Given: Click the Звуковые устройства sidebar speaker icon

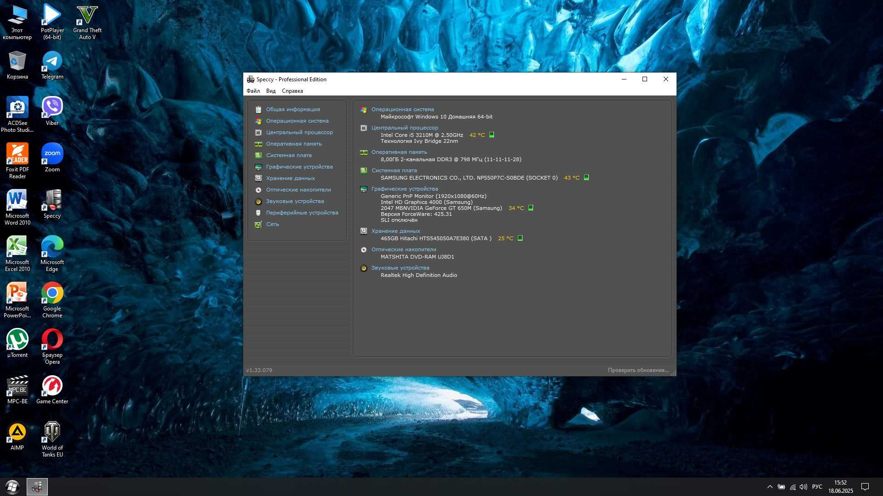Looking at the screenshot, I should pos(258,201).
